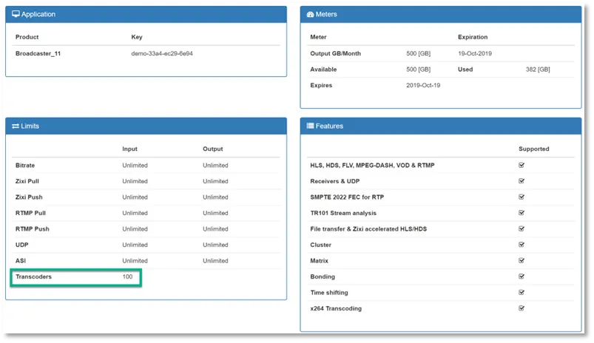Click the Meters panel gauge icon
The image size is (594, 343).
(310, 14)
